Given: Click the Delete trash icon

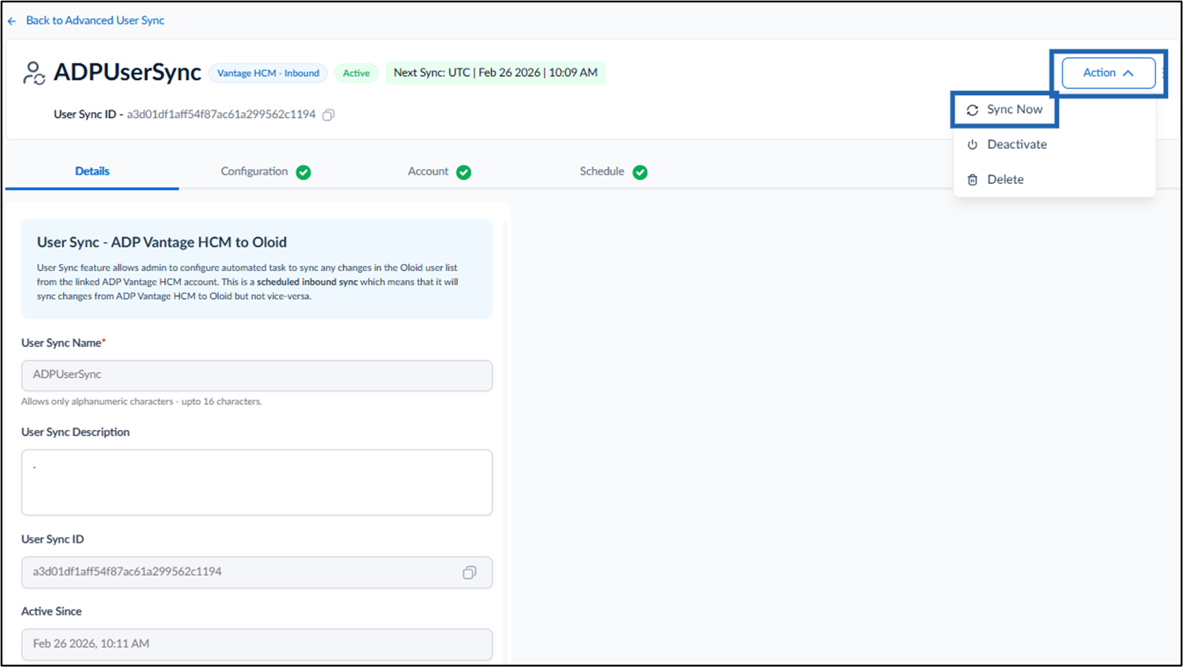Looking at the screenshot, I should (972, 180).
